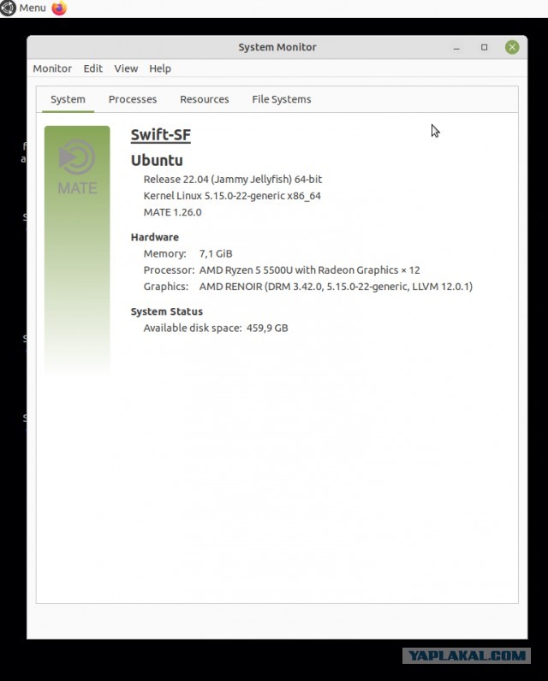This screenshot has width=548, height=681.
Task: Launch Firefox from the top panel
Action: pyautogui.click(x=59, y=8)
